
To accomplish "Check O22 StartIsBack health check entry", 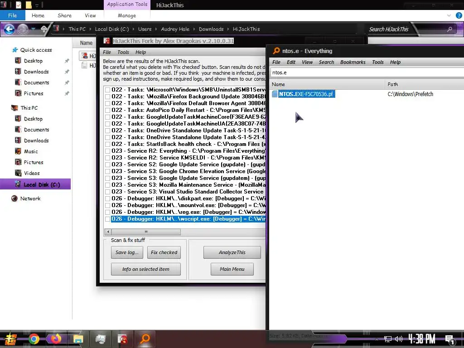I will pyautogui.click(x=108, y=144).
